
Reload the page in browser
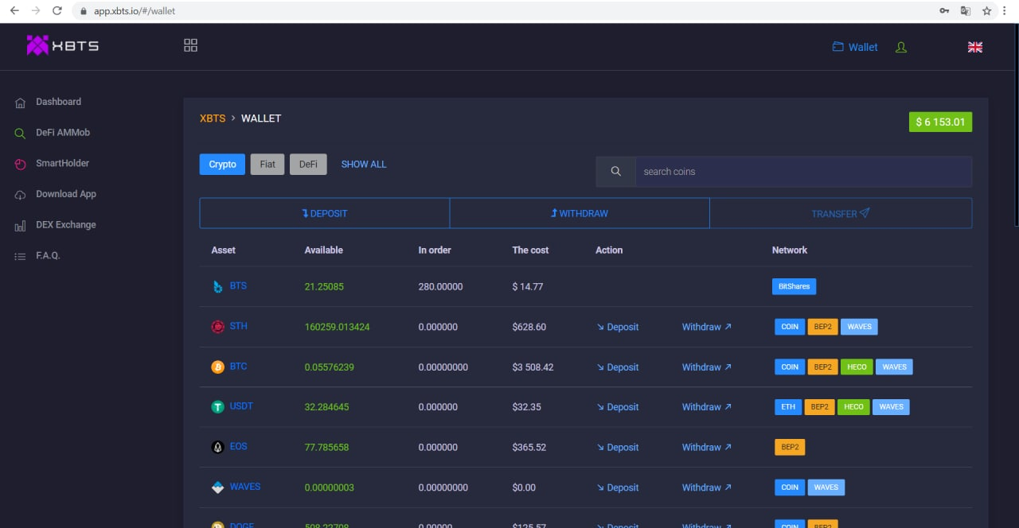coord(57,11)
